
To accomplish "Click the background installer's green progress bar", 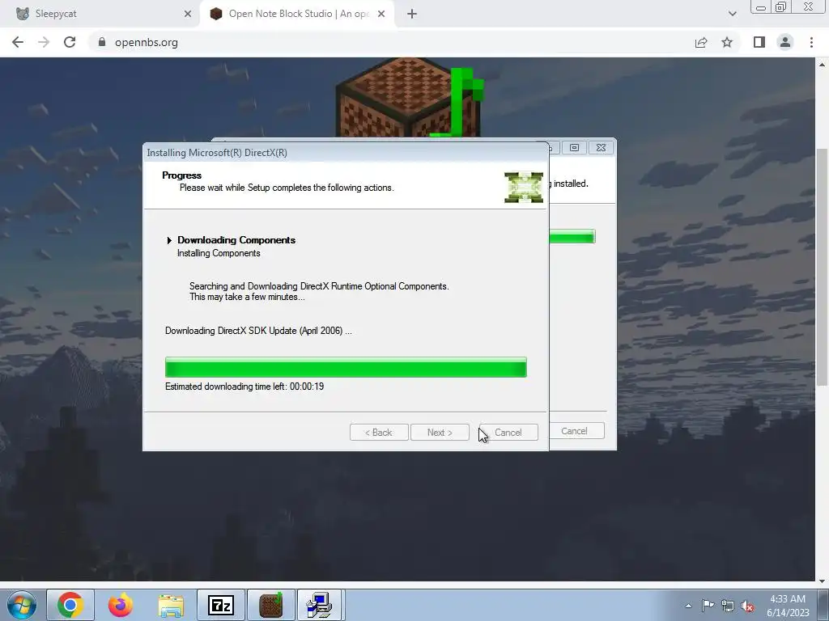I will click(x=572, y=236).
